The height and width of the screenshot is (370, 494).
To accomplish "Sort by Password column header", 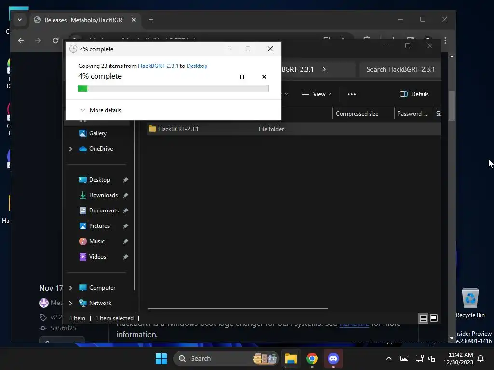I will [x=413, y=114].
